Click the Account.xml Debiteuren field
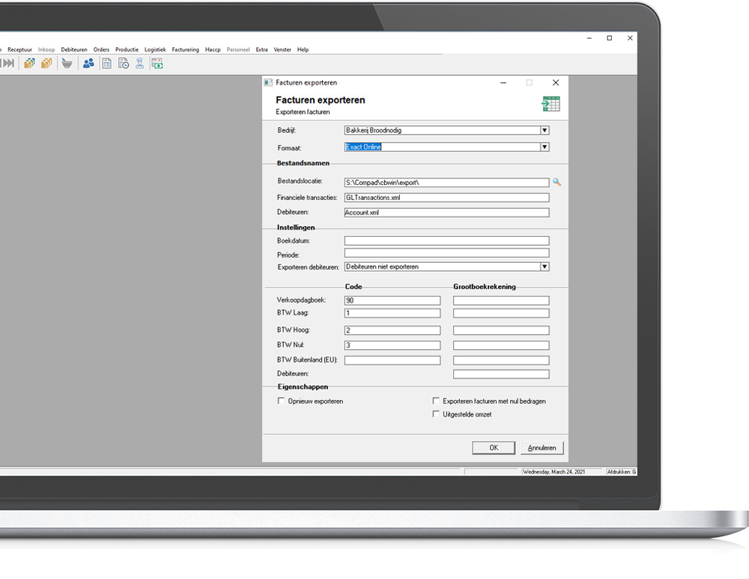This screenshot has width=749, height=579. (446, 213)
